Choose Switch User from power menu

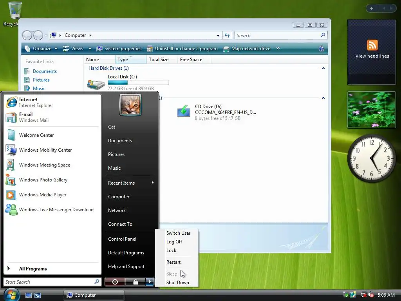(x=178, y=233)
